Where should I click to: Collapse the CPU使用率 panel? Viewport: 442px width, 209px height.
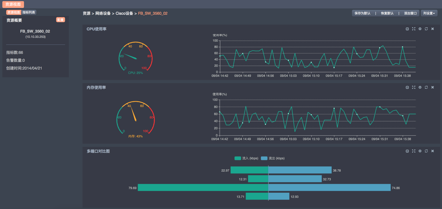[x=407, y=29]
